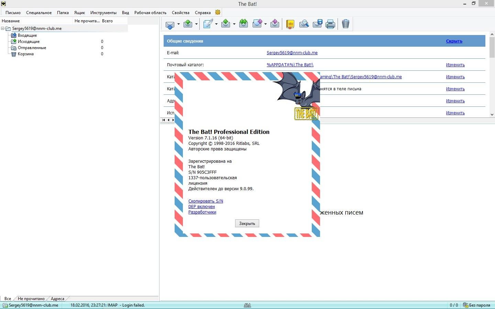Click the Reply toolbar icon

[225, 24]
